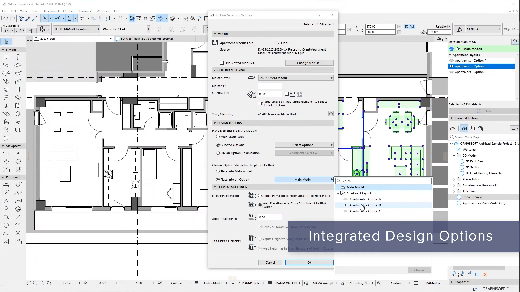Click the Relink button
The image size is (520, 292).
(484, 111)
